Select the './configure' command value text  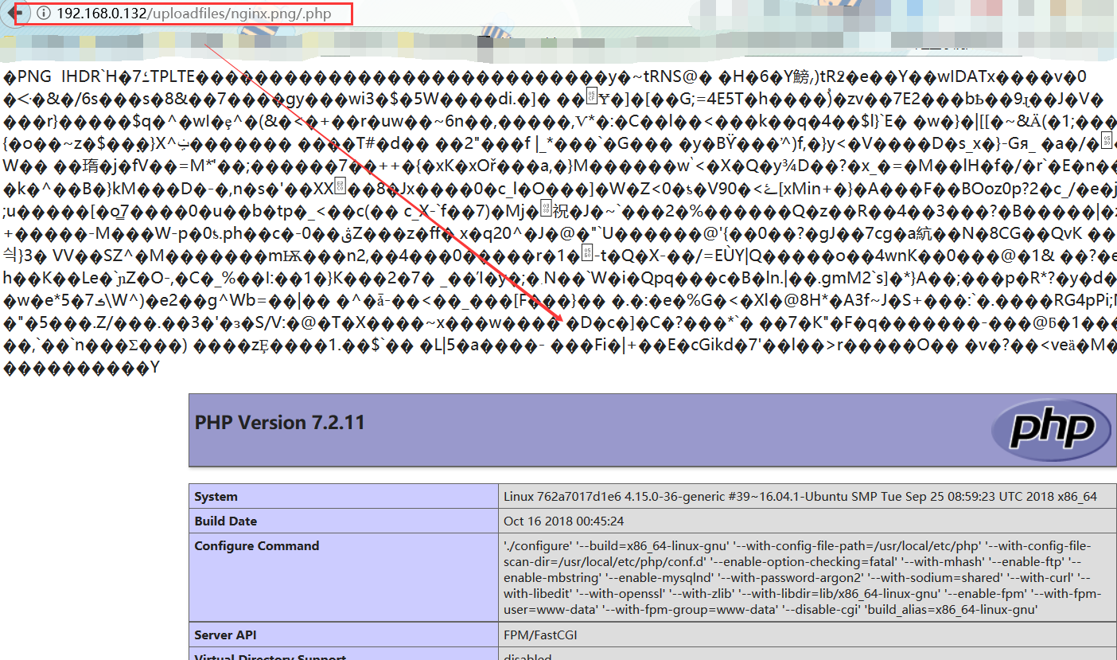[802, 577]
